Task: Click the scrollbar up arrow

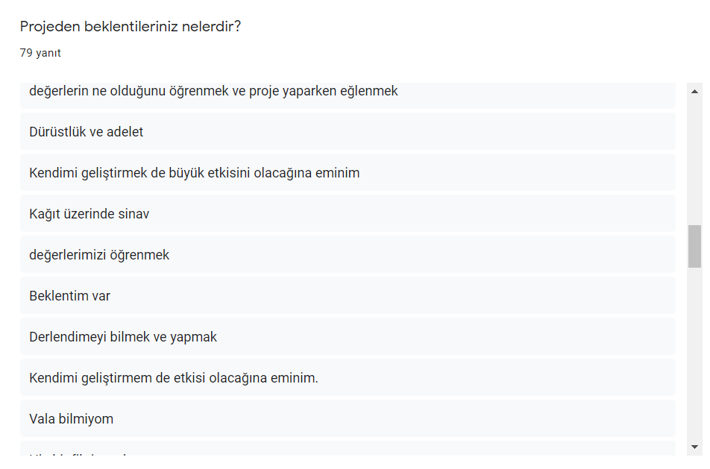Action: tap(694, 89)
